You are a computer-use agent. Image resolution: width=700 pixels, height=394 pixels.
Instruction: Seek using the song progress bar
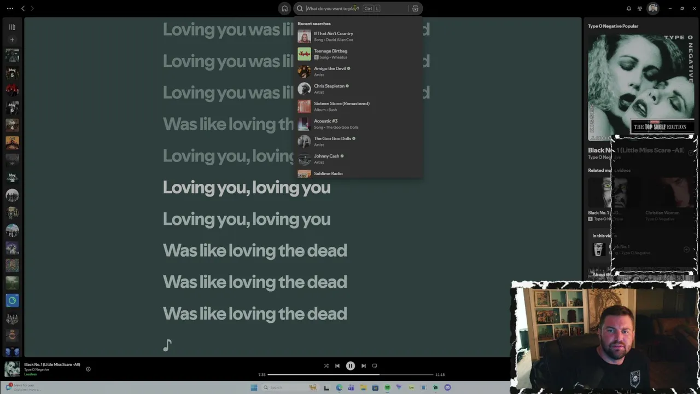[351, 375]
